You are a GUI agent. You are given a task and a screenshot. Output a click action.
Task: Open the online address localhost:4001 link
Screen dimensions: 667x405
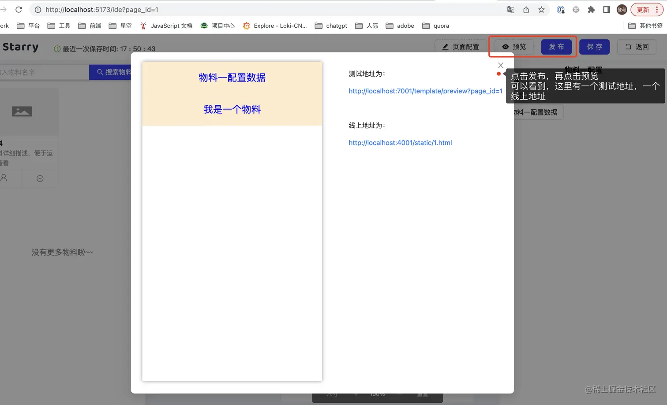400,142
